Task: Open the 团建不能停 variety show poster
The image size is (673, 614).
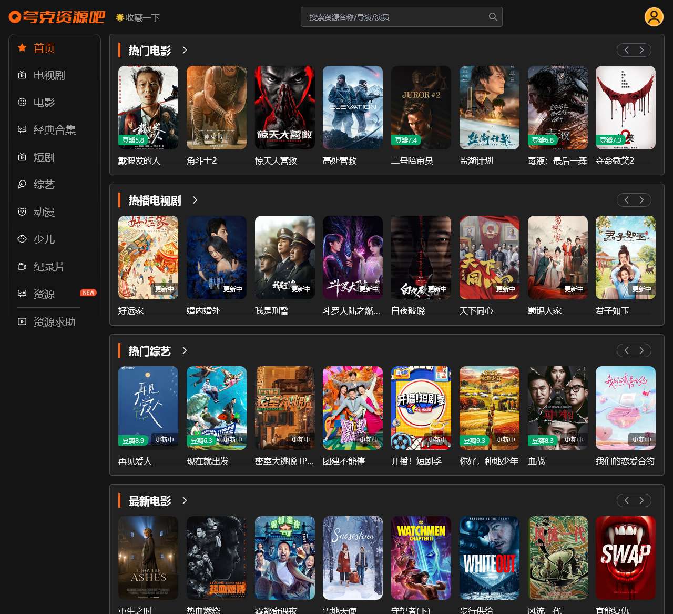Action: tap(353, 408)
